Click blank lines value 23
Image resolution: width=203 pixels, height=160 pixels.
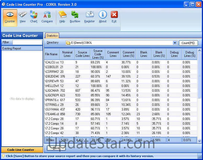coord(138,114)
